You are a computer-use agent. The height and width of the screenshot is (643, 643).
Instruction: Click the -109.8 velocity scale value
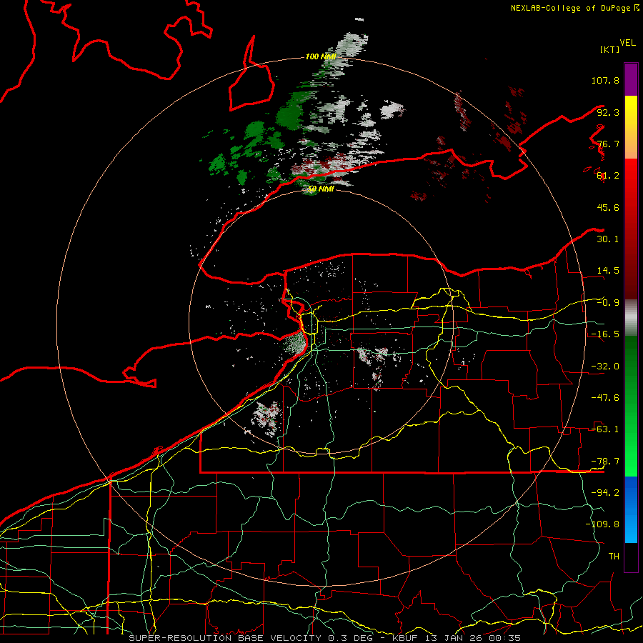pos(602,524)
